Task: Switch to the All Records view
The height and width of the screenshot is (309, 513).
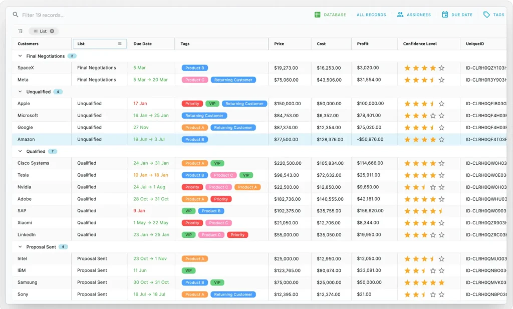Action: [371, 15]
